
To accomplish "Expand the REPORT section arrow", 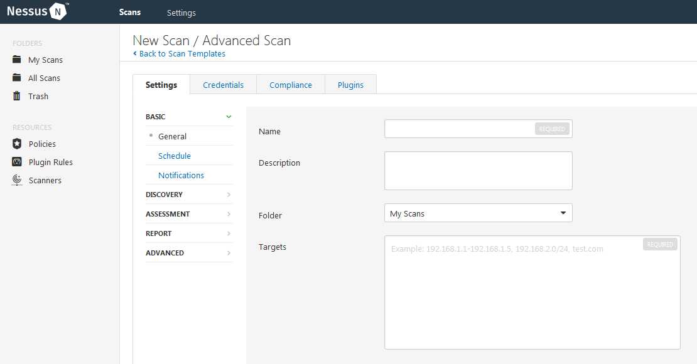I will (x=229, y=233).
